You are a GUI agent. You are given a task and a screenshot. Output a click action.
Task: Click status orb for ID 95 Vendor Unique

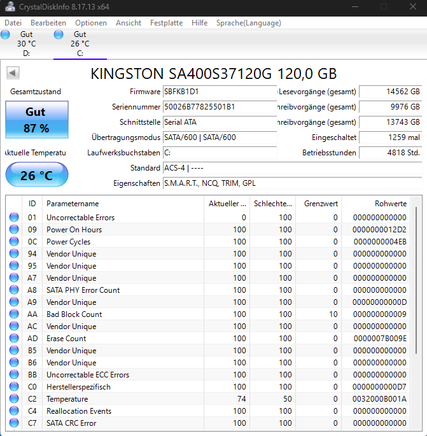14,265
